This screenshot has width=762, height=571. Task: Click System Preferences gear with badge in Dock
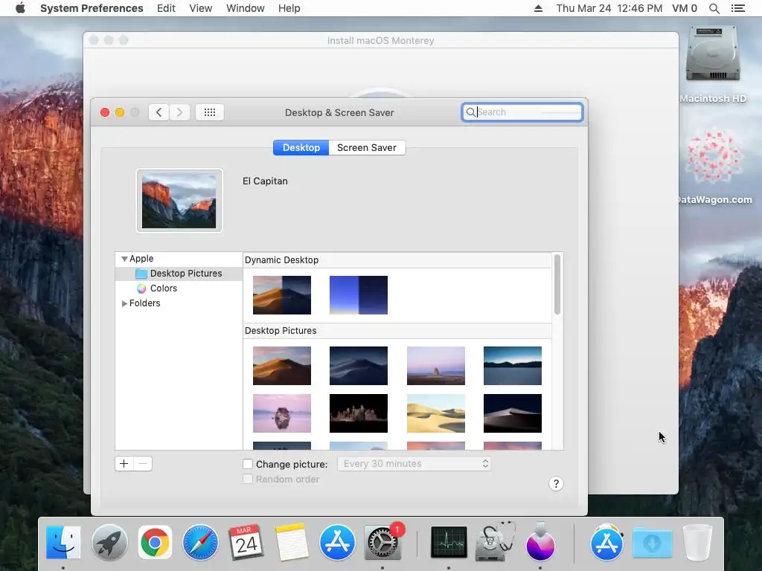click(383, 542)
